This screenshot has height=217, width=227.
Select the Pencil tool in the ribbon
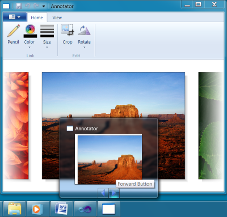click(13, 35)
